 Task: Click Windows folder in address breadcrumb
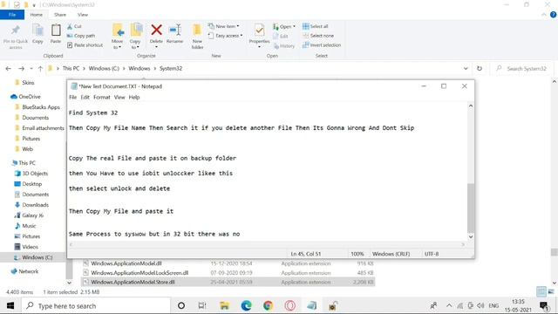click(x=139, y=68)
